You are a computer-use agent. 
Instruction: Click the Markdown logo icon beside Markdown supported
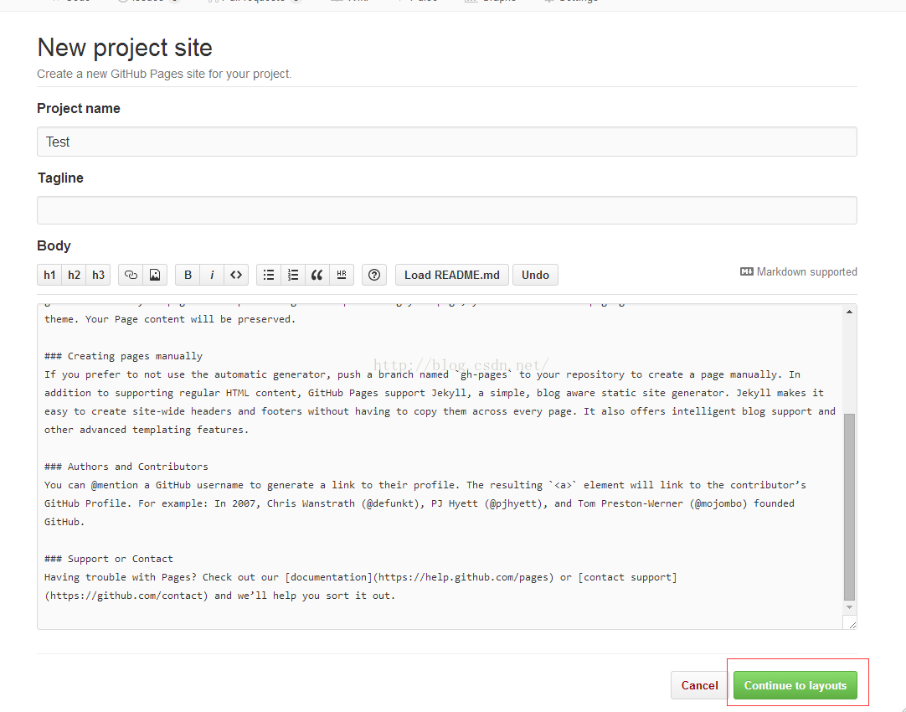click(747, 271)
